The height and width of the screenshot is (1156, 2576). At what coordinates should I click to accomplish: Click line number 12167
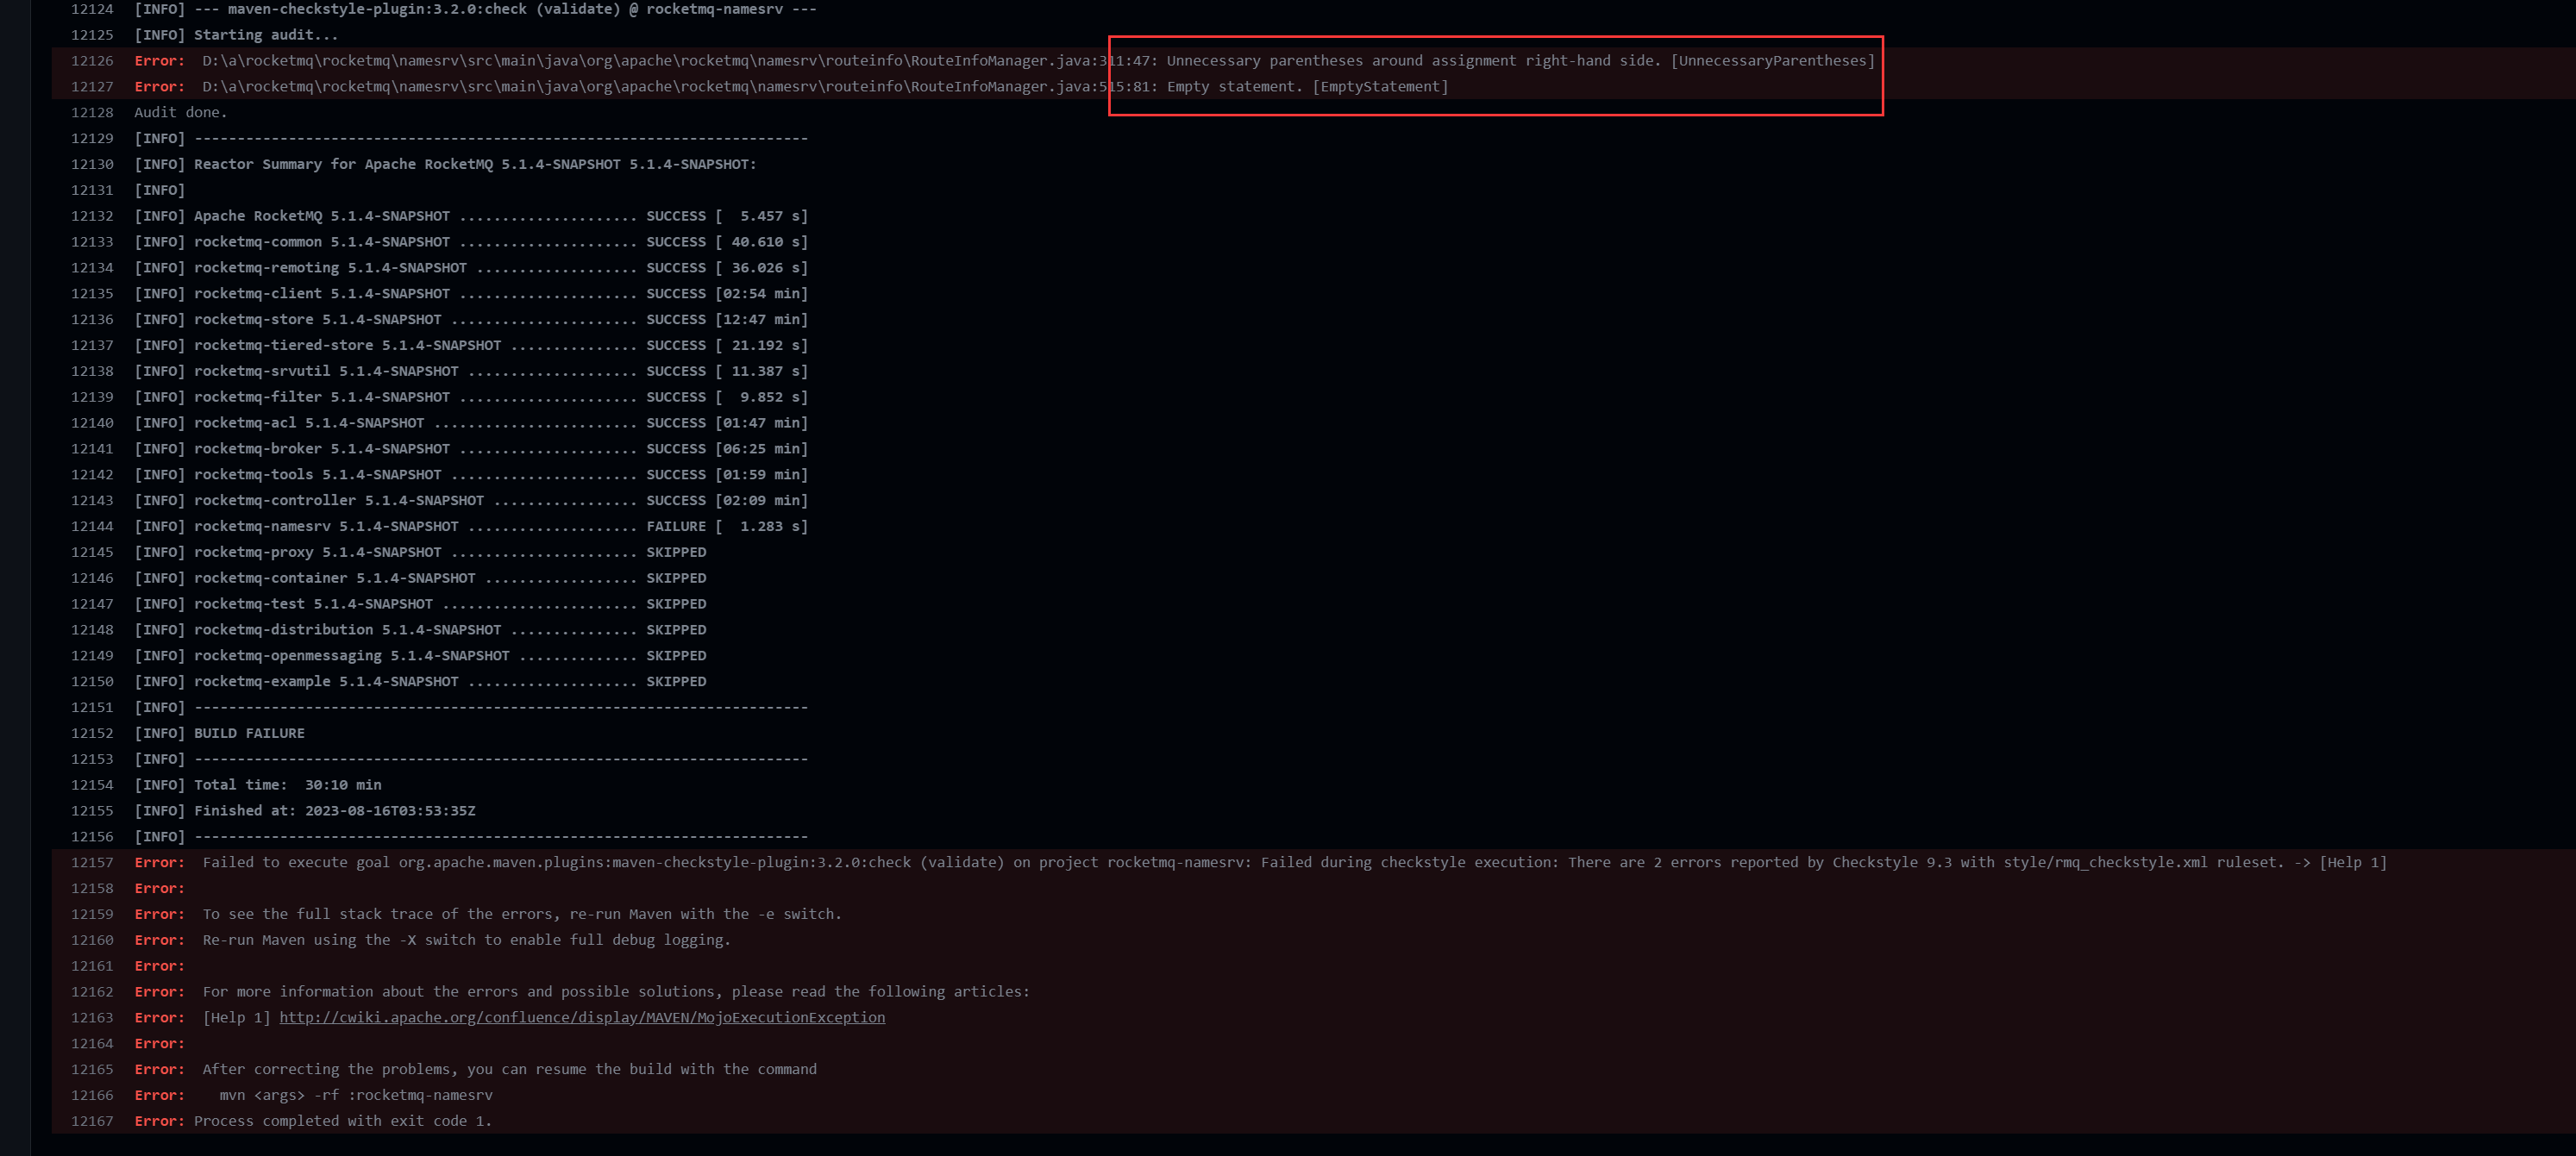[92, 1121]
